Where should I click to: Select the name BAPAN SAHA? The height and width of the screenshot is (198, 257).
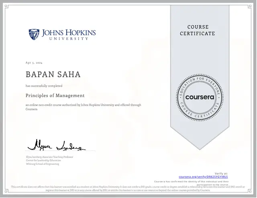53,74
